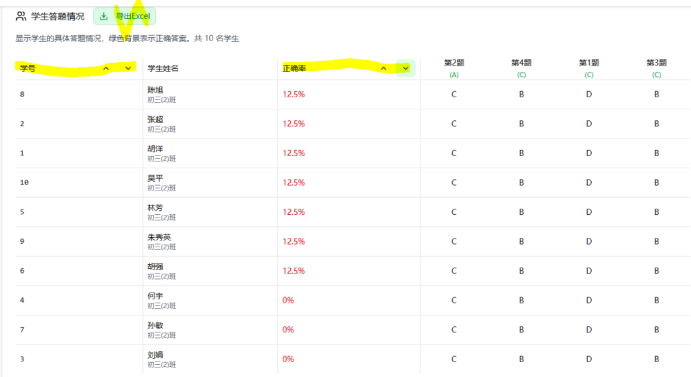Click student name 张超
This screenshot has width=691, height=377.
pos(155,120)
